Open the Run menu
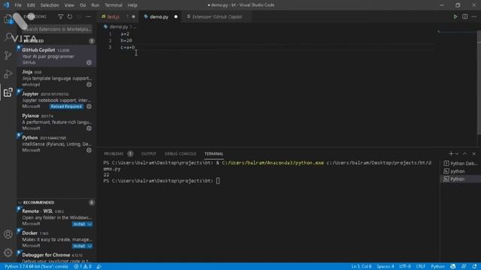The width and height of the screenshot is (481, 270). [95, 5]
